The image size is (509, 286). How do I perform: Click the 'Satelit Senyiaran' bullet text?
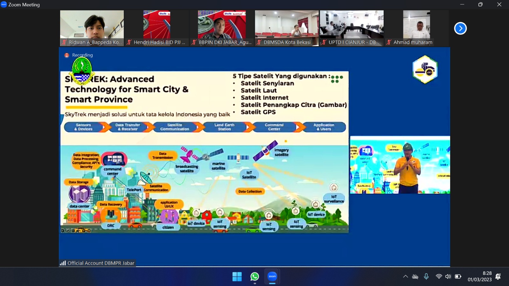click(267, 83)
